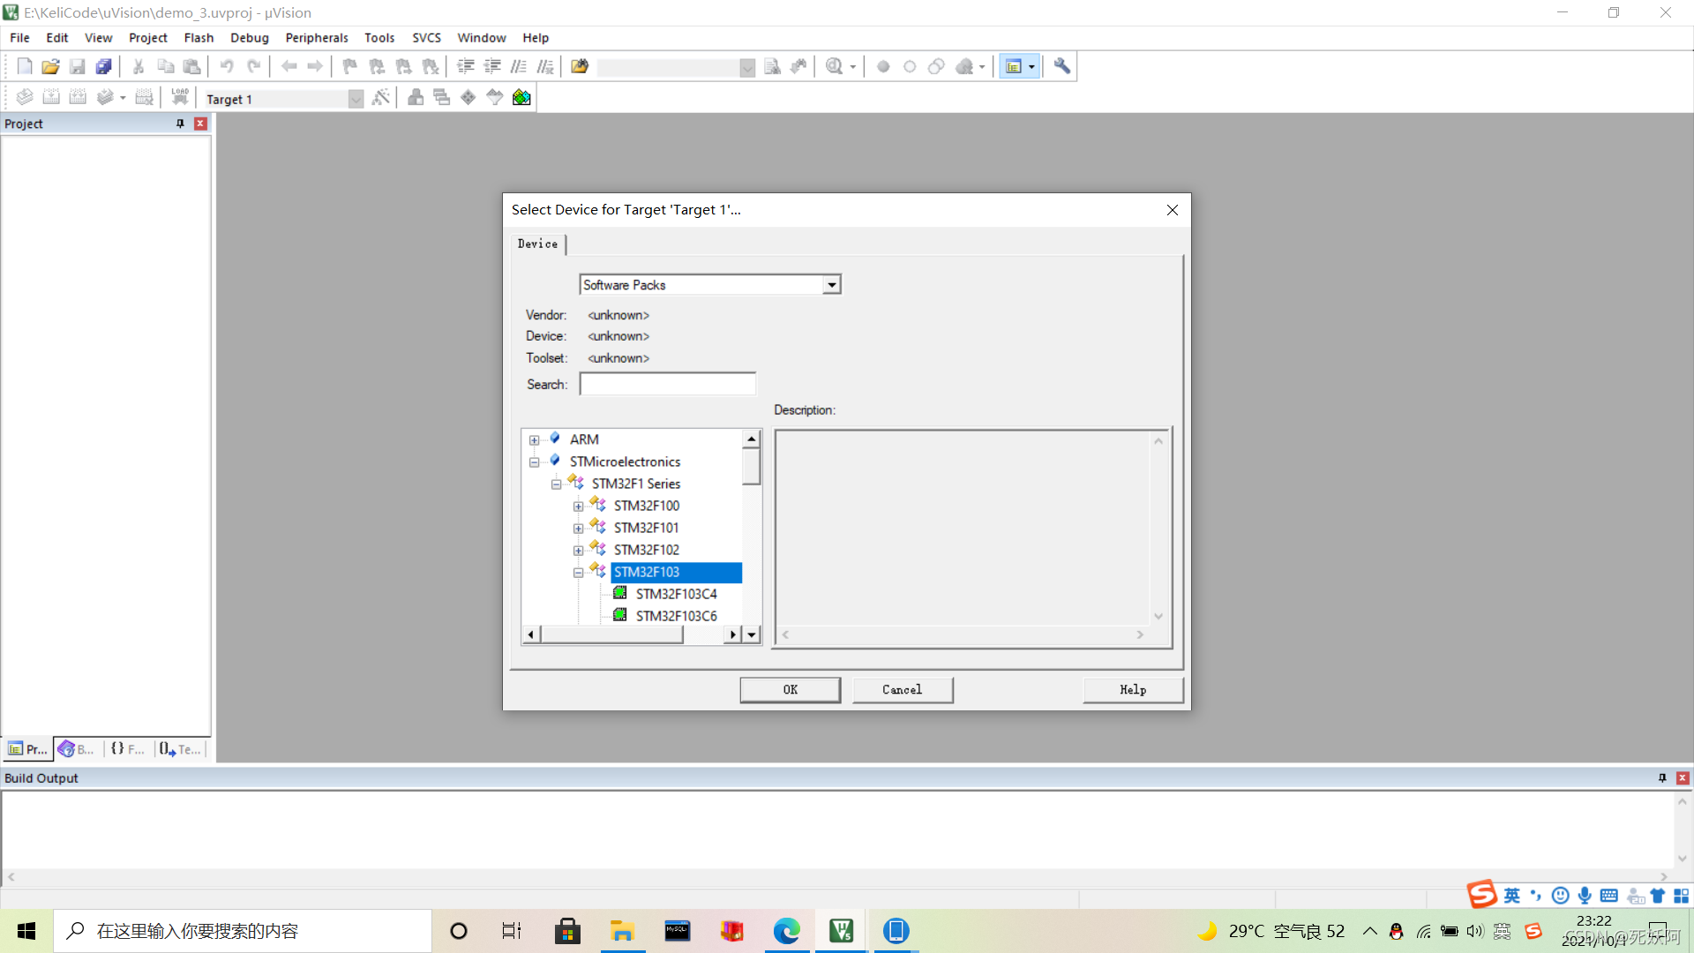This screenshot has width=1694, height=953.
Task: Click the Peripherals menu item
Action: pyautogui.click(x=315, y=37)
